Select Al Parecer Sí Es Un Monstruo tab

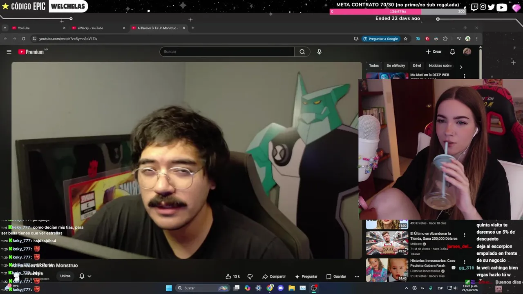click(158, 28)
